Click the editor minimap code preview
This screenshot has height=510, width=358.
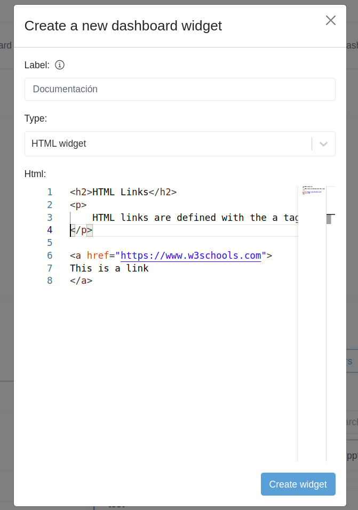click(x=312, y=190)
